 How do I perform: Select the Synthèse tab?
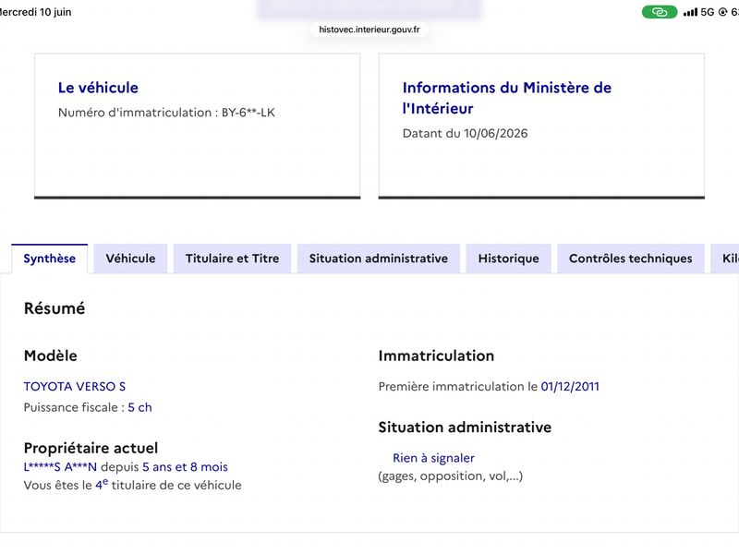[x=50, y=259]
